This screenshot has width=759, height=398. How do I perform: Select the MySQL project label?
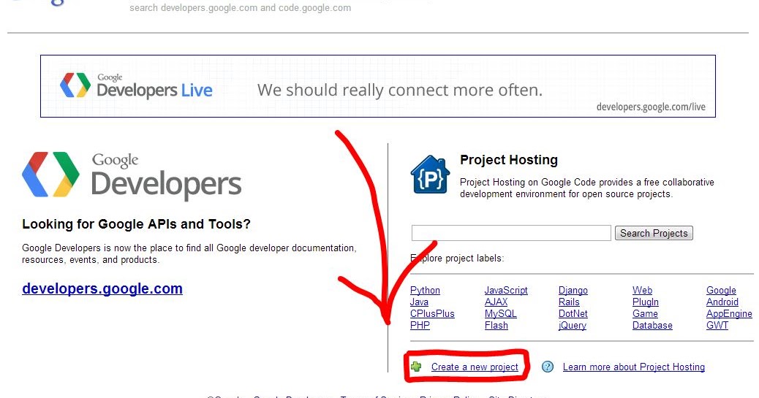click(500, 313)
